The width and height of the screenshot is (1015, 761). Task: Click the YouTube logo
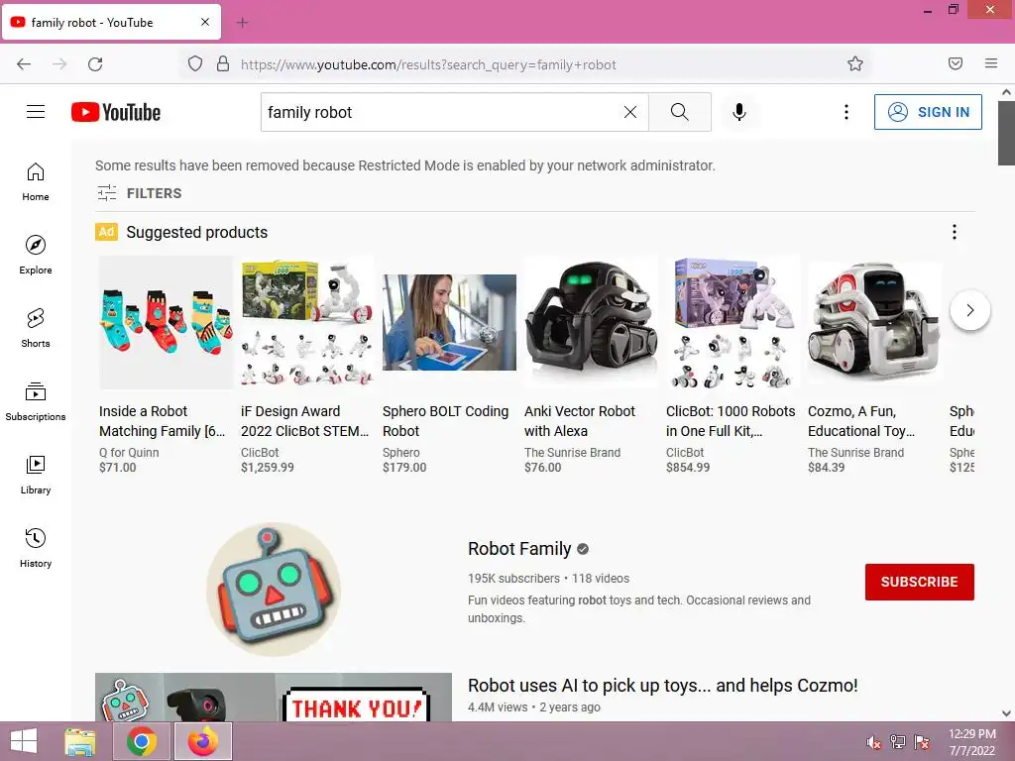116,112
